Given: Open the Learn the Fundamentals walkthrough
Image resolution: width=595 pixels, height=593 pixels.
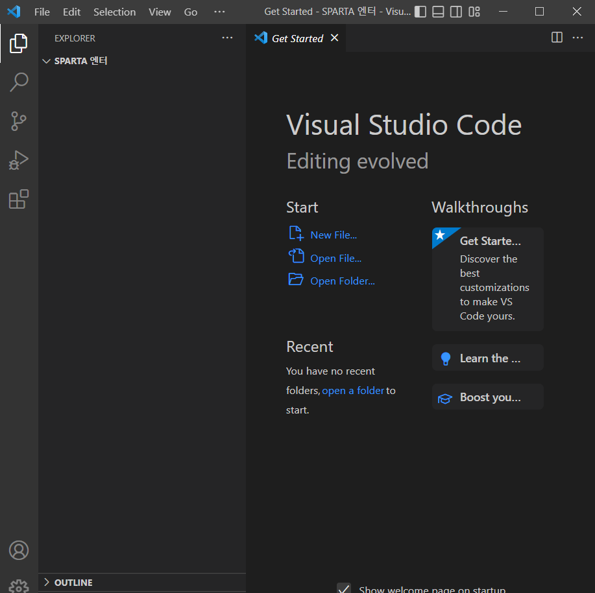Looking at the screenshot, I should (x=487, y=358).
